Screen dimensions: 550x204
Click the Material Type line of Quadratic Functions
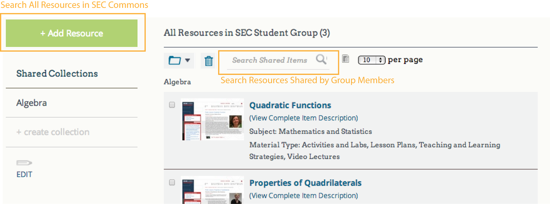(375, 151)
